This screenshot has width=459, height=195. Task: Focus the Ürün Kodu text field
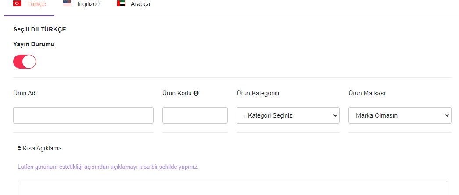pyautogui.click(x=195, y=115)
